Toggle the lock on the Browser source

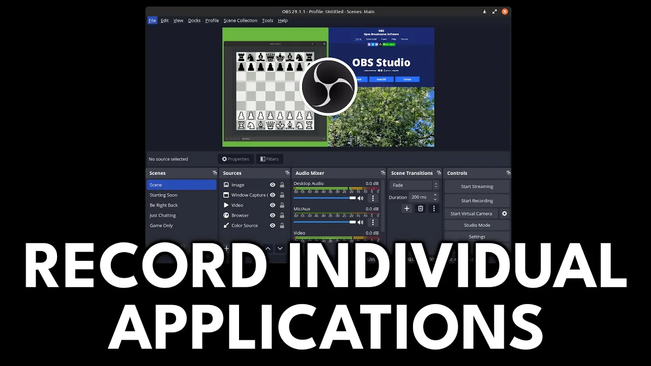tap(282, 216)
